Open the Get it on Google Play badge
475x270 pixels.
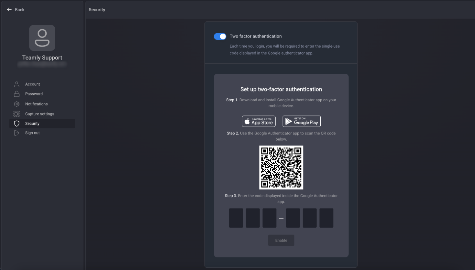coord(302,121)
